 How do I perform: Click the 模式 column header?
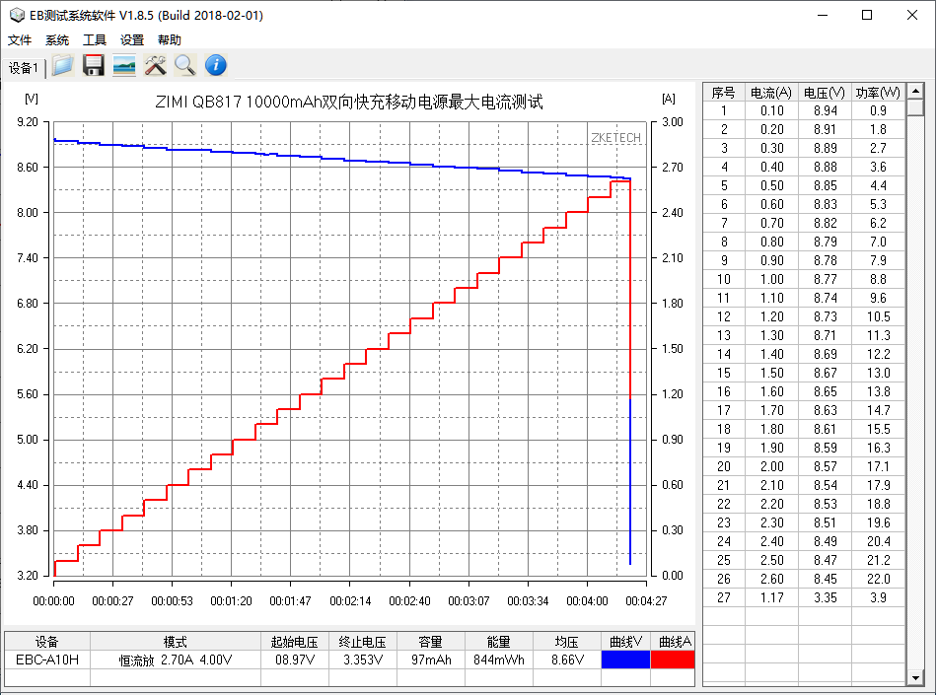[176, 642]
